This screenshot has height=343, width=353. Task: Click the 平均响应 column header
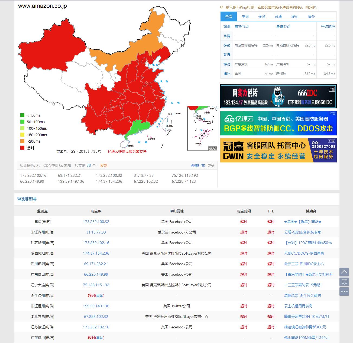[328, 26]
